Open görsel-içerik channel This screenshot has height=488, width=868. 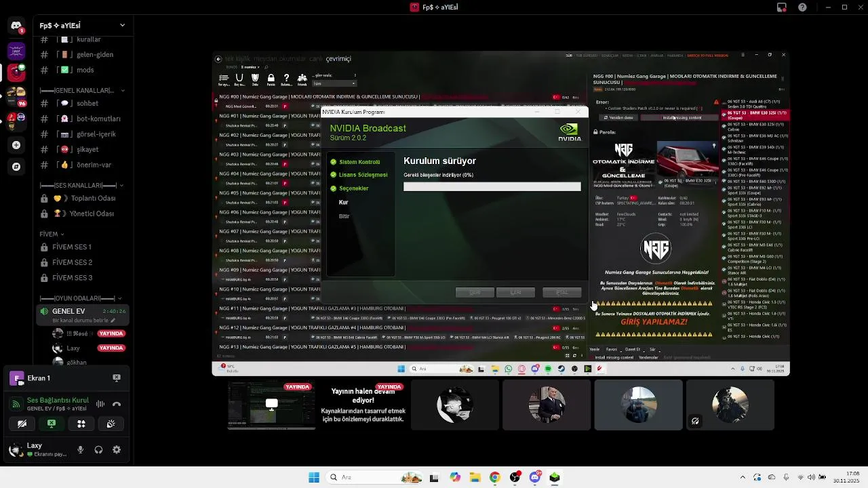point(82,134)
